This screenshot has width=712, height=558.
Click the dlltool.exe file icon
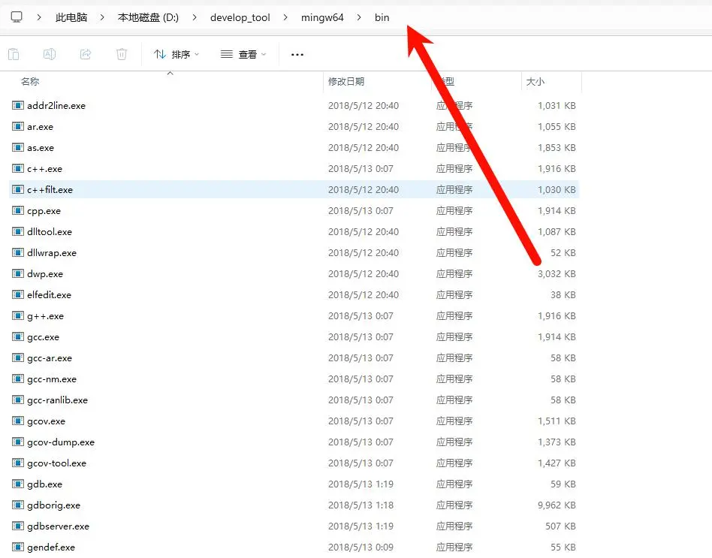pos(18,232)
